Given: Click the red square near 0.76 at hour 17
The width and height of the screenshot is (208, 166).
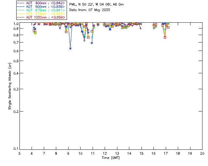Looking at the screenshot, I should click(x=165, y=38).
